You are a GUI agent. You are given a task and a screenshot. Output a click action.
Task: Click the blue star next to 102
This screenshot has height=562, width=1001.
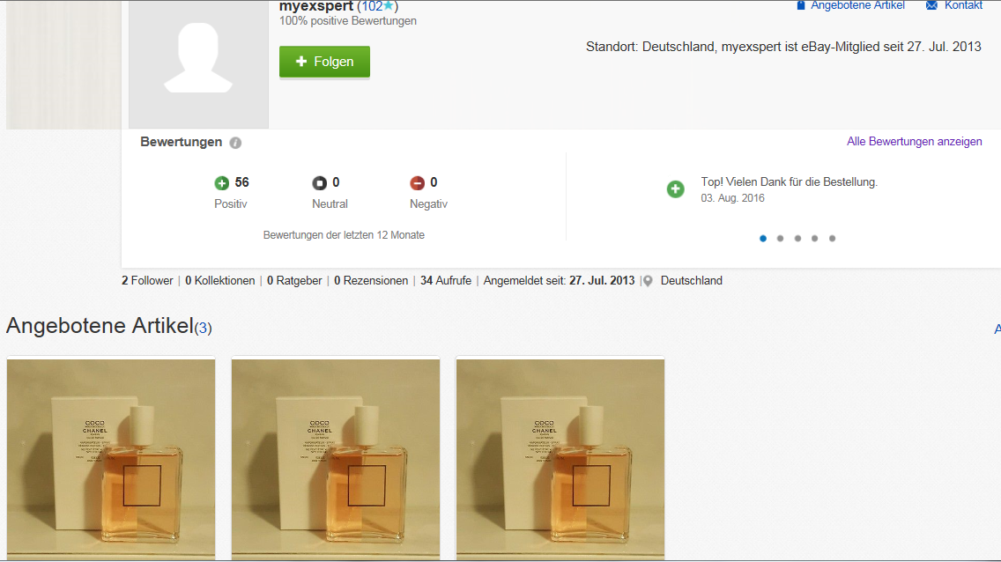coord(388,6)
